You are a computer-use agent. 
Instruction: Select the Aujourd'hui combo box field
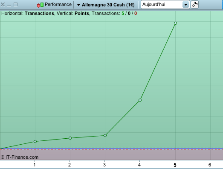click(165, 5)
